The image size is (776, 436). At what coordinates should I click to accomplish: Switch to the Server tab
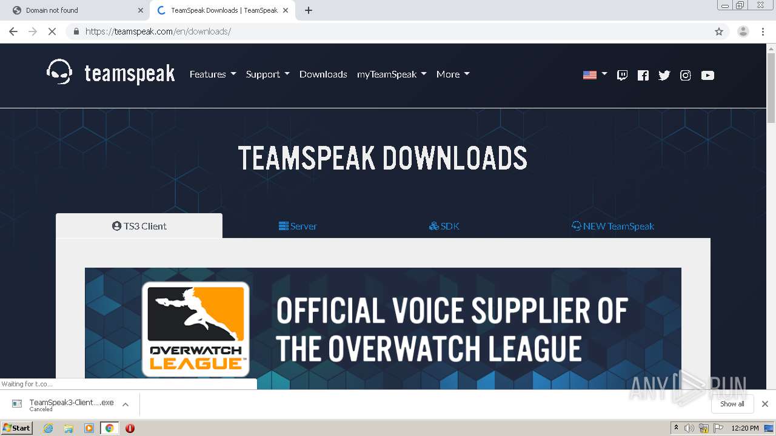tap(298, 226)
